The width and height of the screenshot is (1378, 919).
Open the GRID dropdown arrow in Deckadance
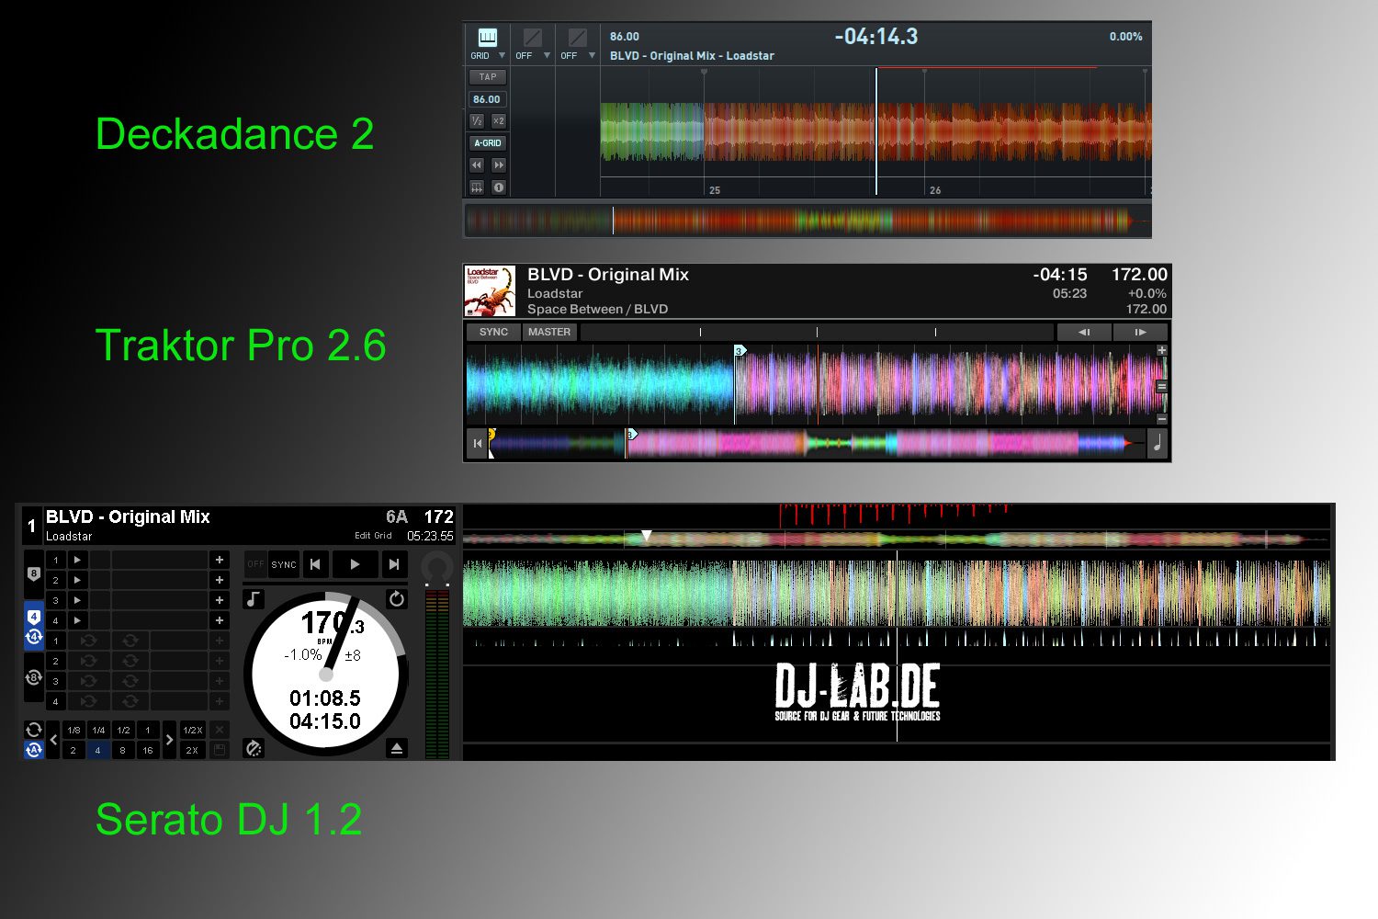pos(502,56)
